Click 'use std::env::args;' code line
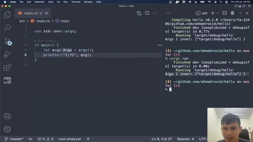The width and height of the screenshot is (253, 142). (55, 31)
